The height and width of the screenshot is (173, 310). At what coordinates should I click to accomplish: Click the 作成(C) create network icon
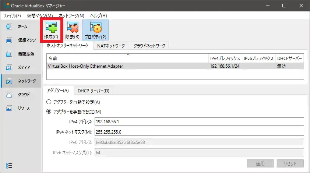pos(51,30)
